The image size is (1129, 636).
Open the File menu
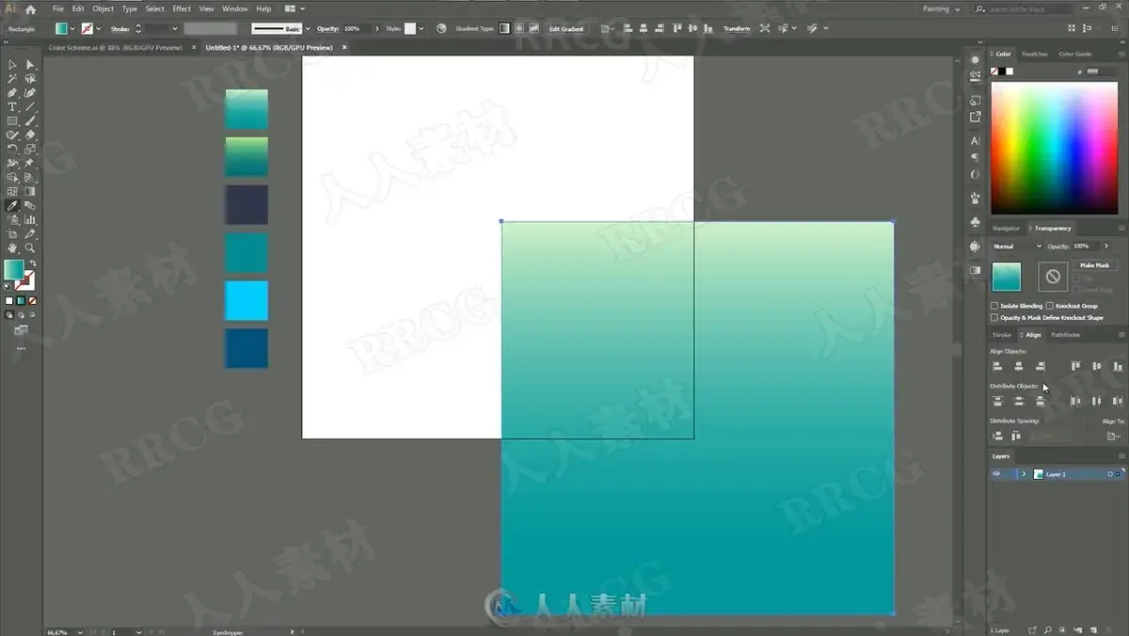pos(57,8)
